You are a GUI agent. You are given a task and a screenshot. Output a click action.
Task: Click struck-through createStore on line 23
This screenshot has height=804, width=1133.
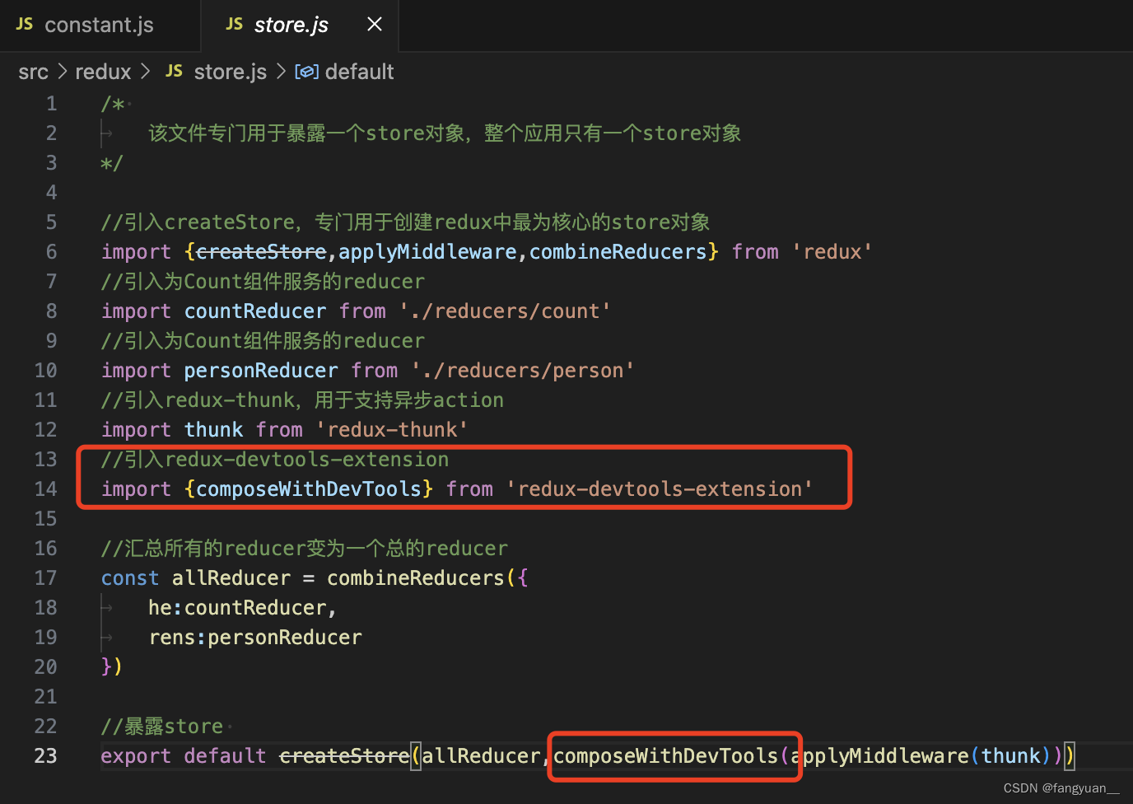(x=344, y=756)
